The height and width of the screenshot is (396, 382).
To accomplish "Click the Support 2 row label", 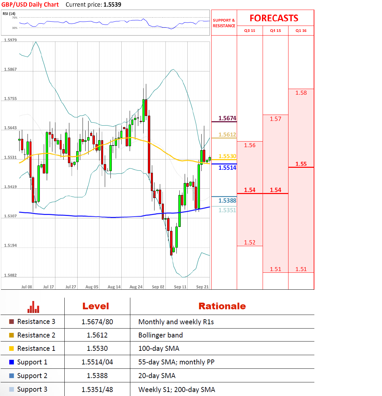I will [32, 376].
